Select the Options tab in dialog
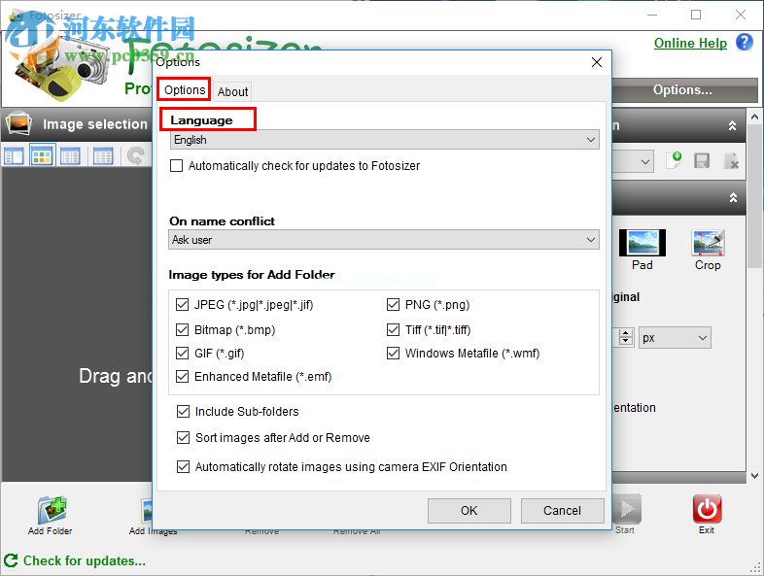764x576 pixels. click(x=184, y=90)
